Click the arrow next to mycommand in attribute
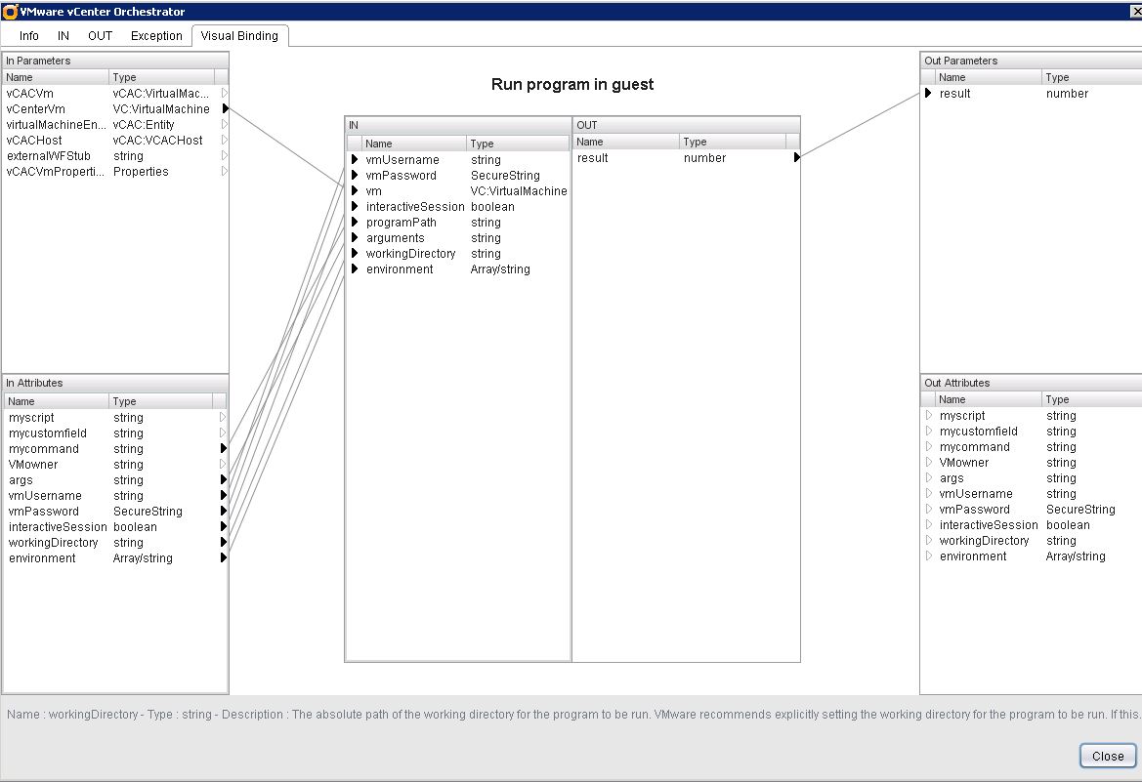Viewport: 1142px width, 782px height. pyautogui.click(x=224, y=449)
